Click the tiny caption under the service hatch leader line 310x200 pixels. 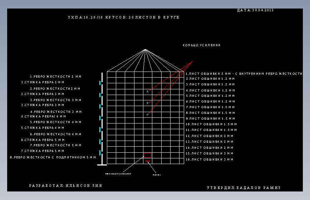pos(118,174)
